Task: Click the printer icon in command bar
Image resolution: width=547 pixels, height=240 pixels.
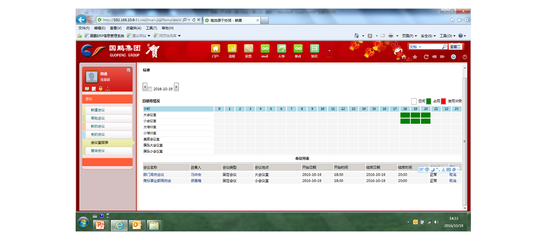Action: click(391, 36)
